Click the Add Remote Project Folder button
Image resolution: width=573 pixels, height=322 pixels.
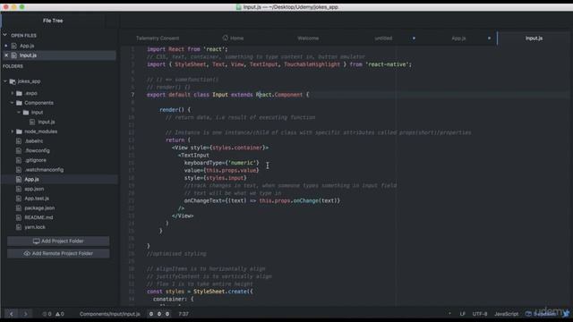pos(58,253)
